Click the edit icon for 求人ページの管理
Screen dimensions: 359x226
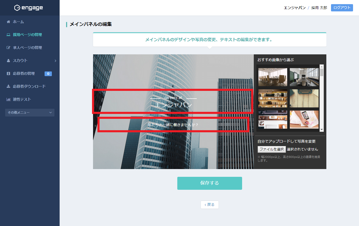tap(8, 48)
